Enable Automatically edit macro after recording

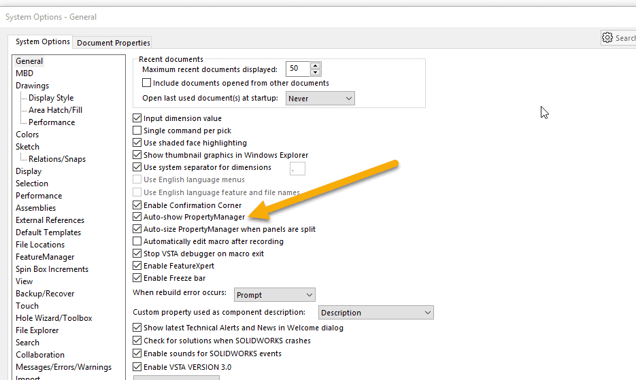pyautogui.click(x=137, y=241)
